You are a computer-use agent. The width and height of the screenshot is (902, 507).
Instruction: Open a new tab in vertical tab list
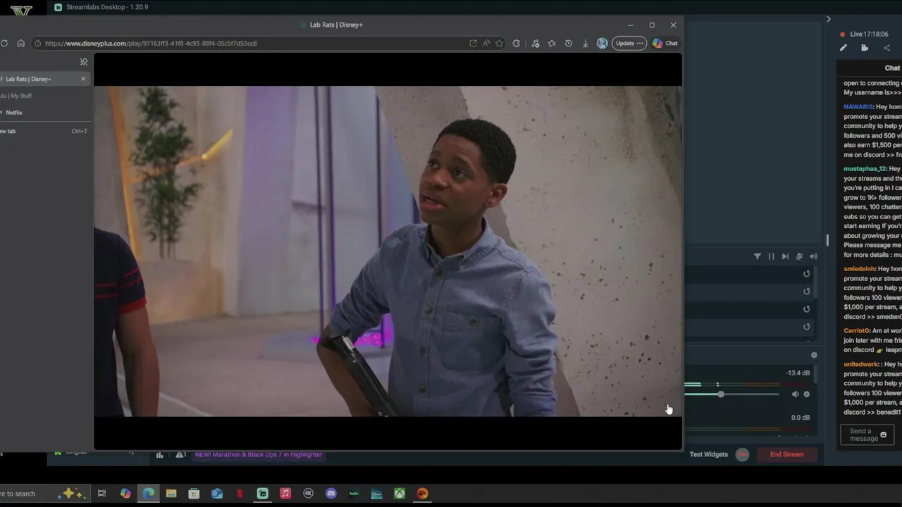click(x=44, y=131)
